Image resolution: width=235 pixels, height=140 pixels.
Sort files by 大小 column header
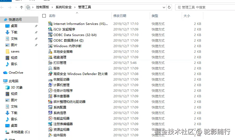coord(187,16)
